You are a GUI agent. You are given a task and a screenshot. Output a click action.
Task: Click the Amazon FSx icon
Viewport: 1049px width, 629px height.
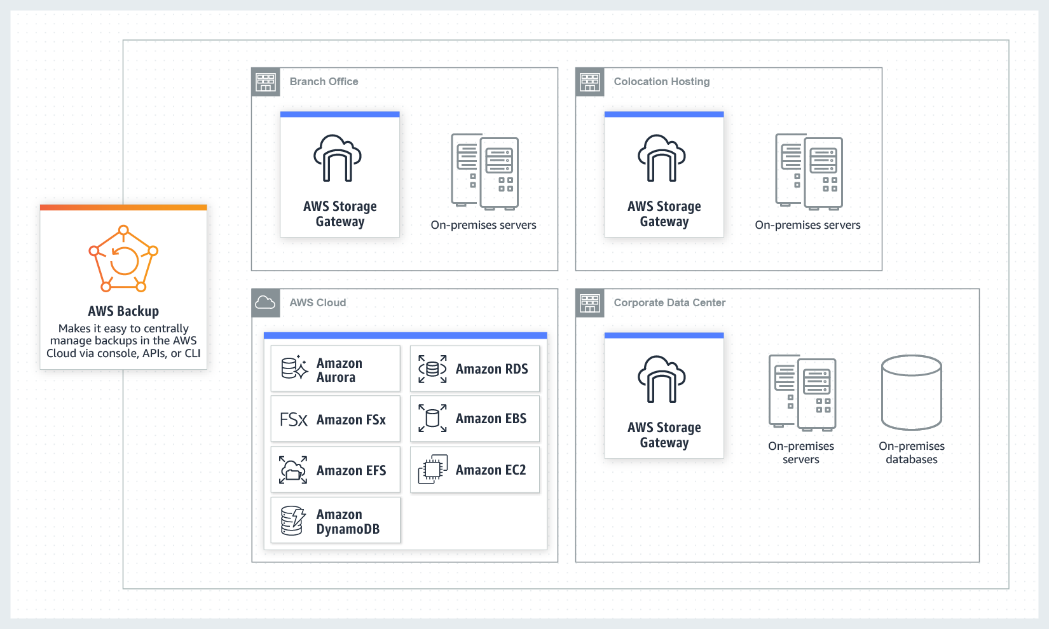click(x=294, y=420)
